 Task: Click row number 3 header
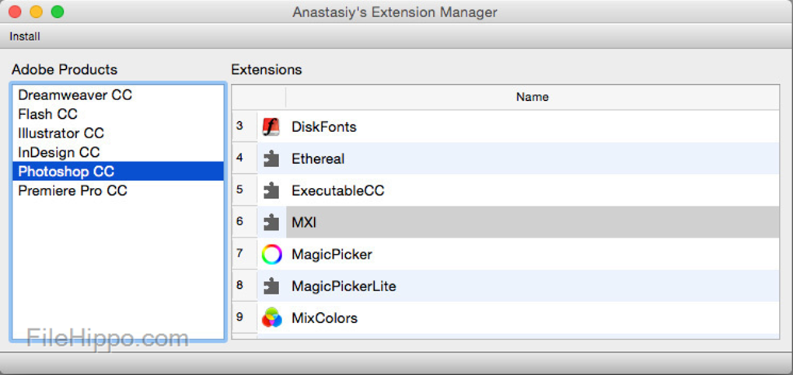[x=245, y=127]
